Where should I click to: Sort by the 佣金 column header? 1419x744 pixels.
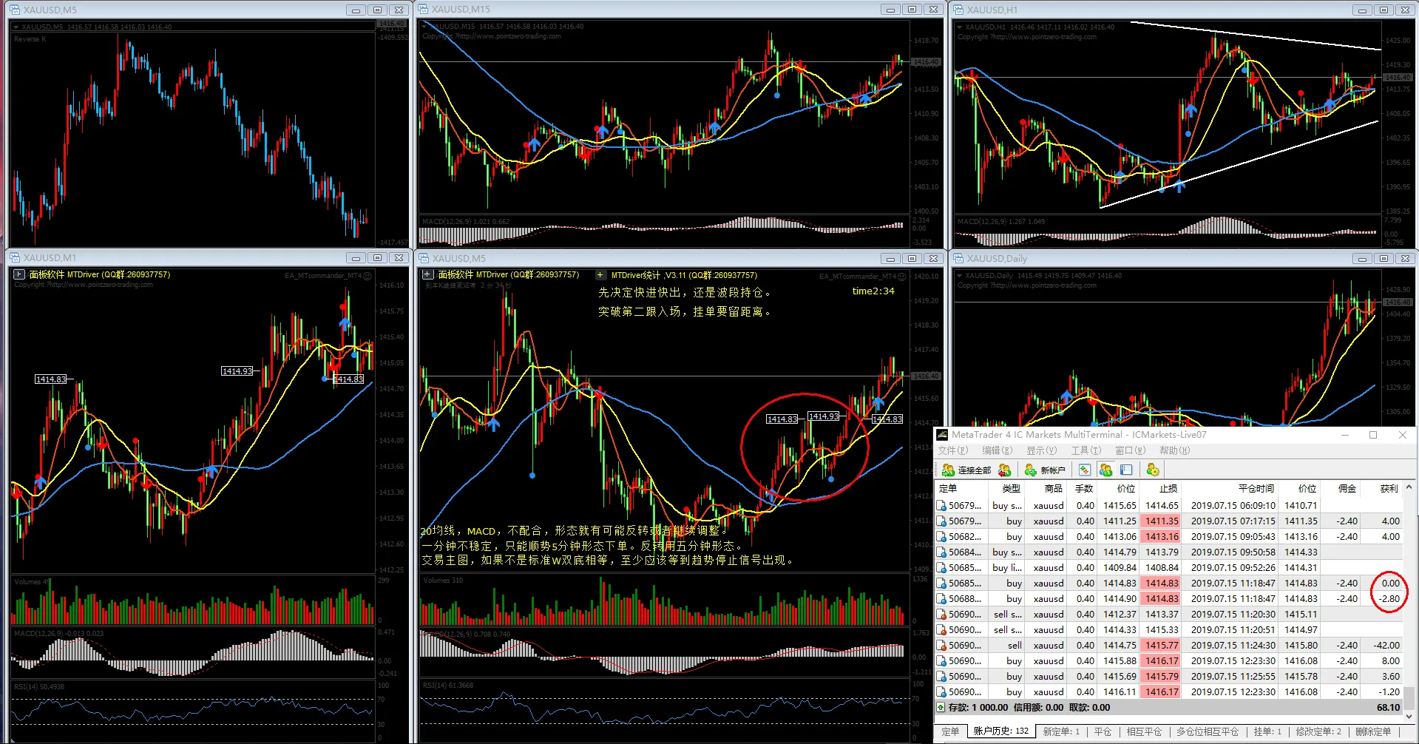coord(1341,488)
